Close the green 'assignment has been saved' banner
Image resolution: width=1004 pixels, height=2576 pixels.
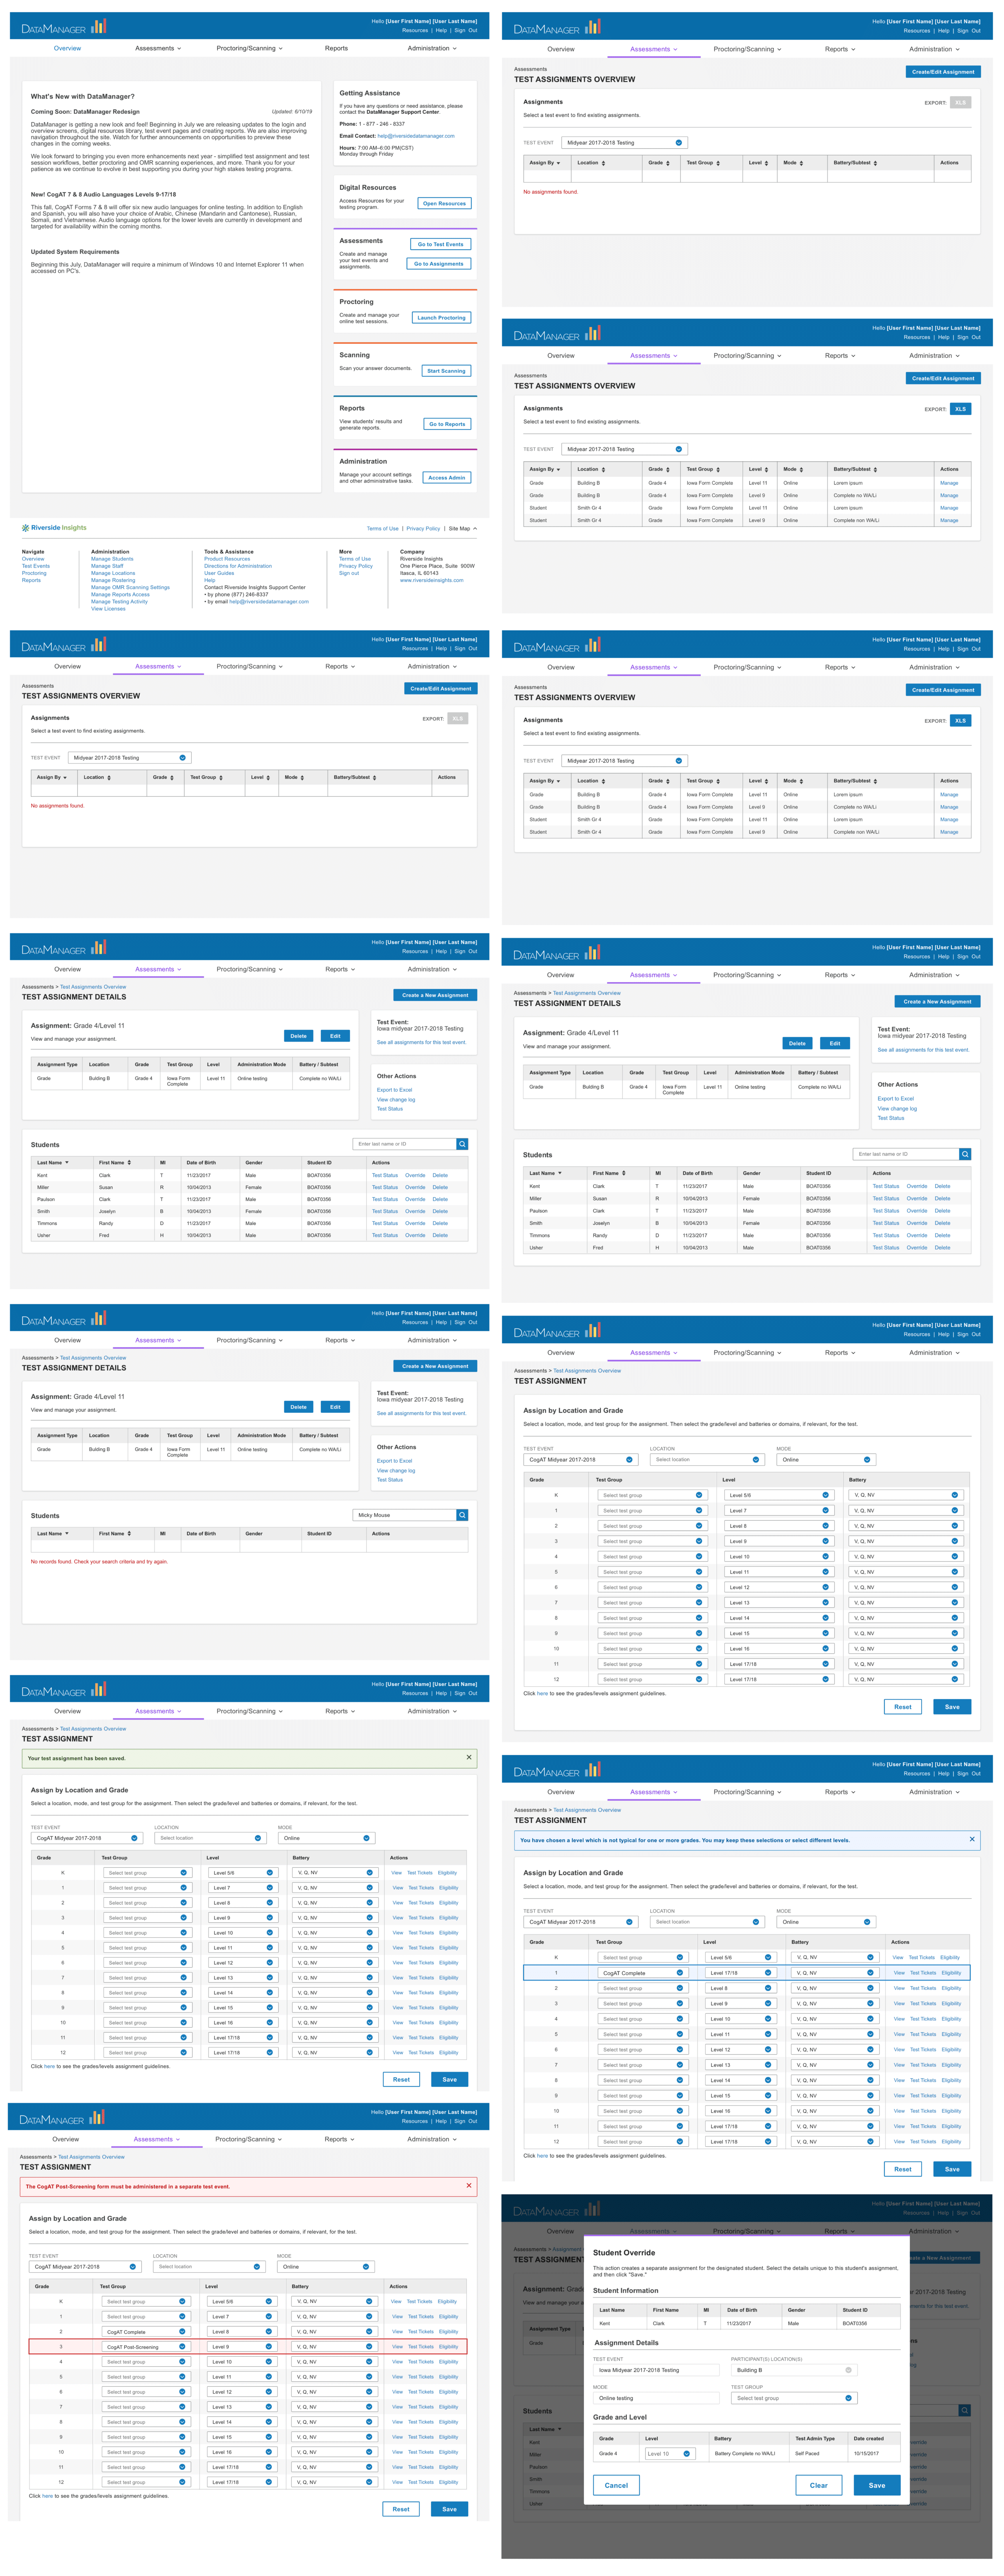coord(469,1757)
